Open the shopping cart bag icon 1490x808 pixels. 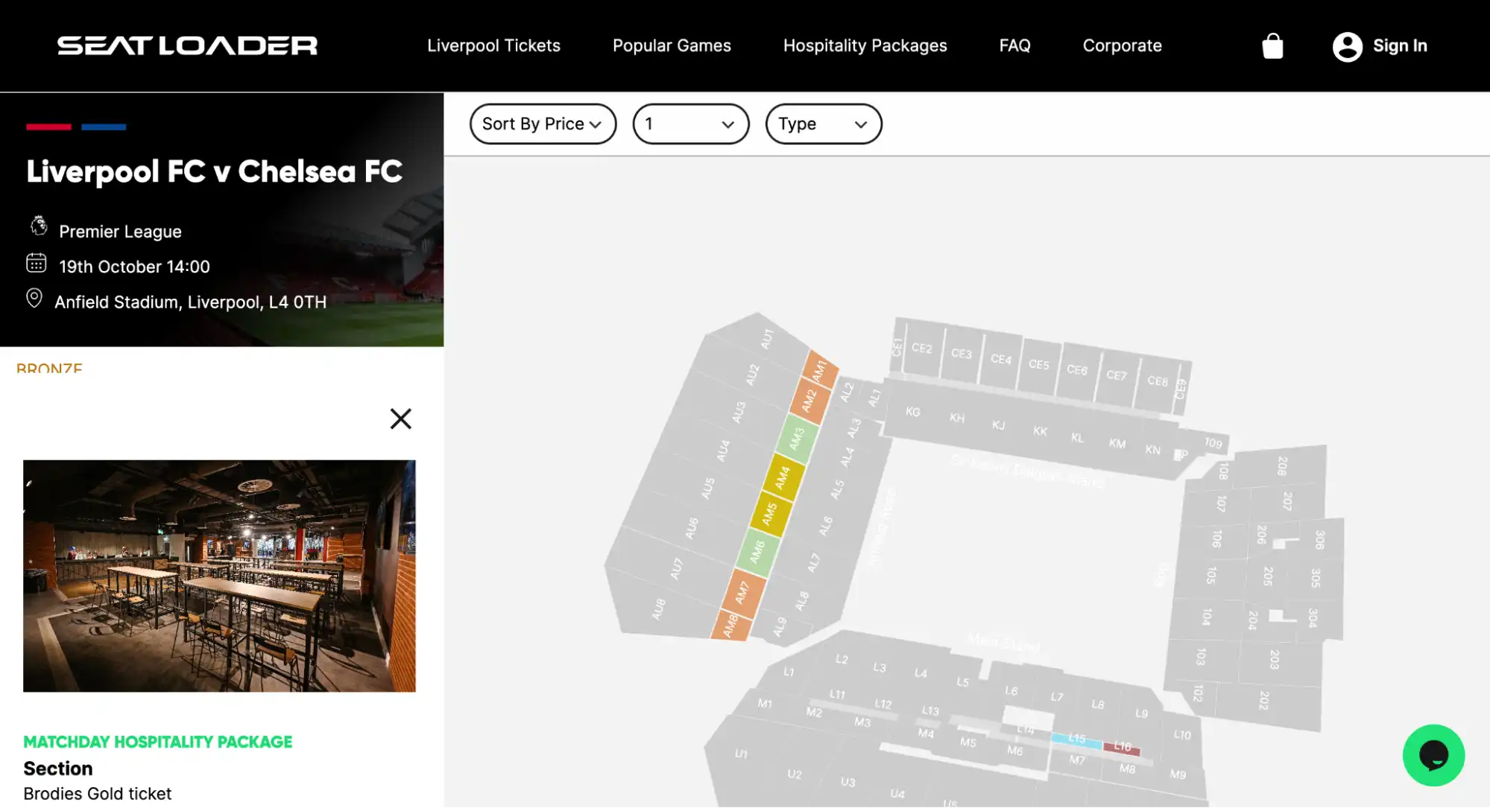click(x=1273, y=45)
